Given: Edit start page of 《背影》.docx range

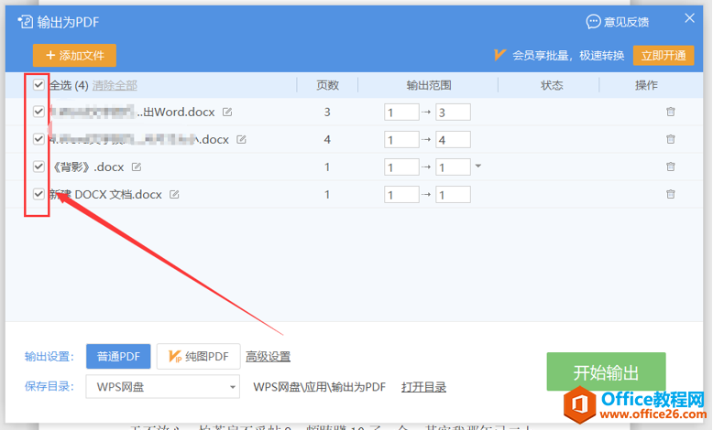Looking at the screenshot, I should click(x=401, y=167).
